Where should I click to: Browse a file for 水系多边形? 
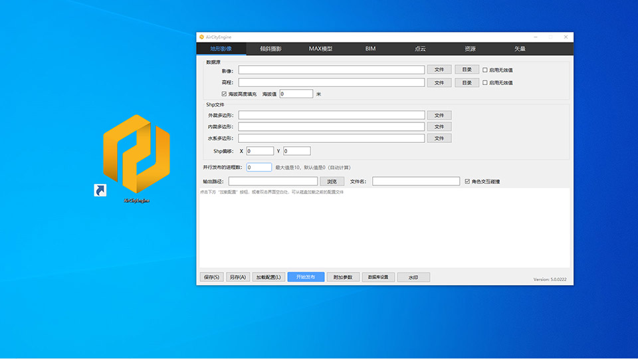(439, 138)
